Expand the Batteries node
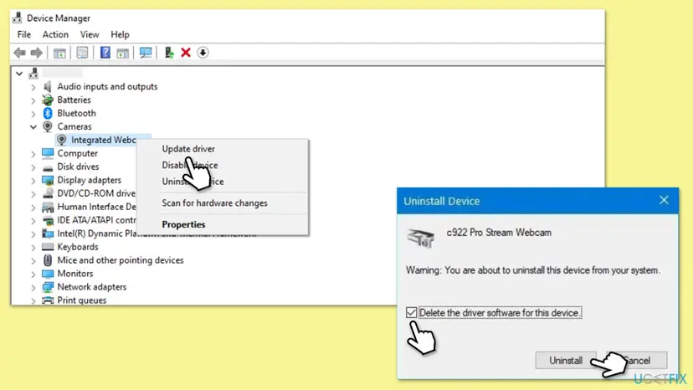Screen dimensions: 693x390 click(33, 100)
